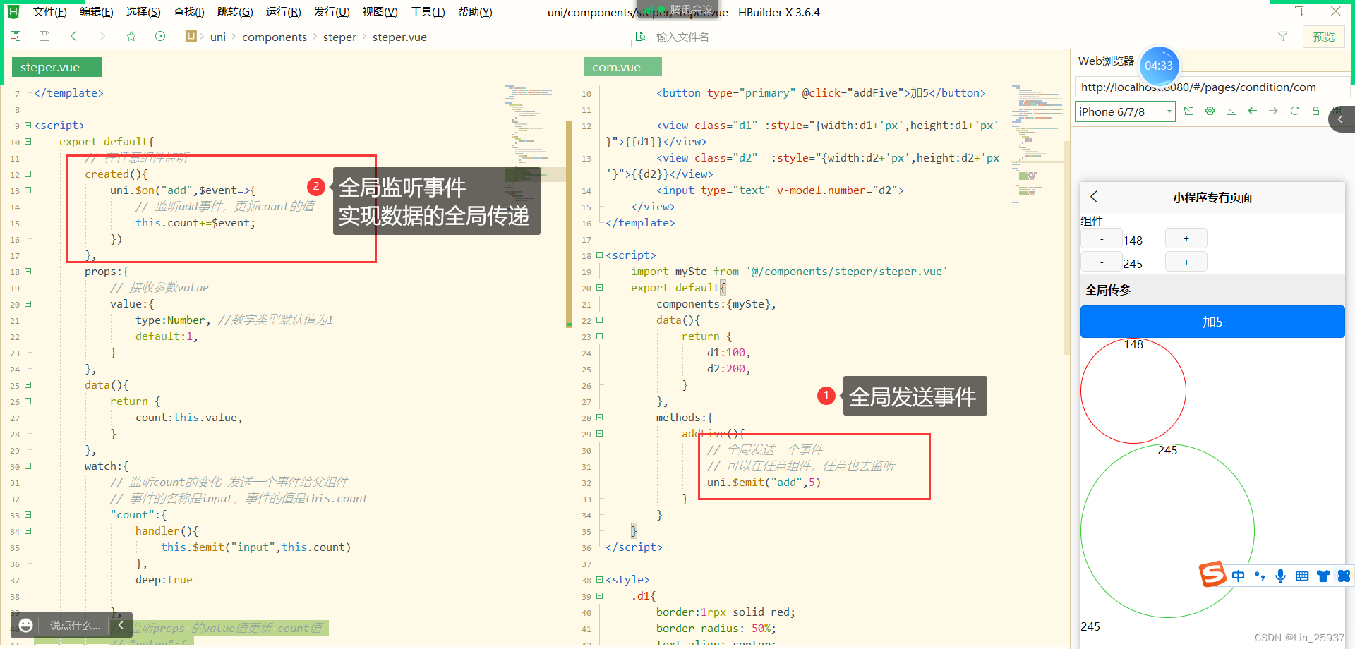Image resolution: width=1355 pixels, height=649 pixels.
Task: Open the 文件(F) menu
Action: click(49, 12)
